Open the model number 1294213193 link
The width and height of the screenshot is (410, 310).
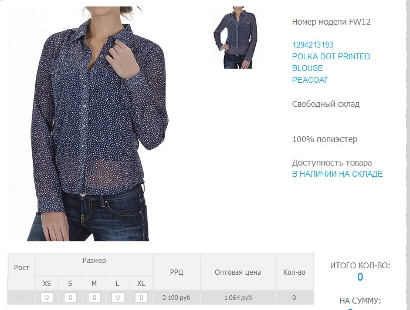coord(313,45)
